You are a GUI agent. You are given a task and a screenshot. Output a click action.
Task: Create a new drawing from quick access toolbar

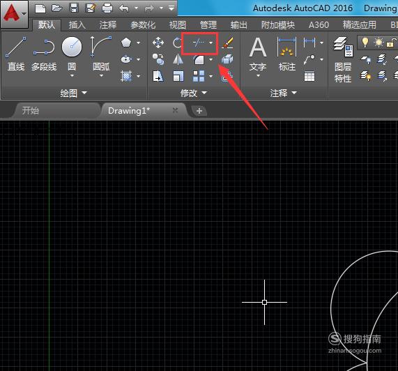point(40,8)
